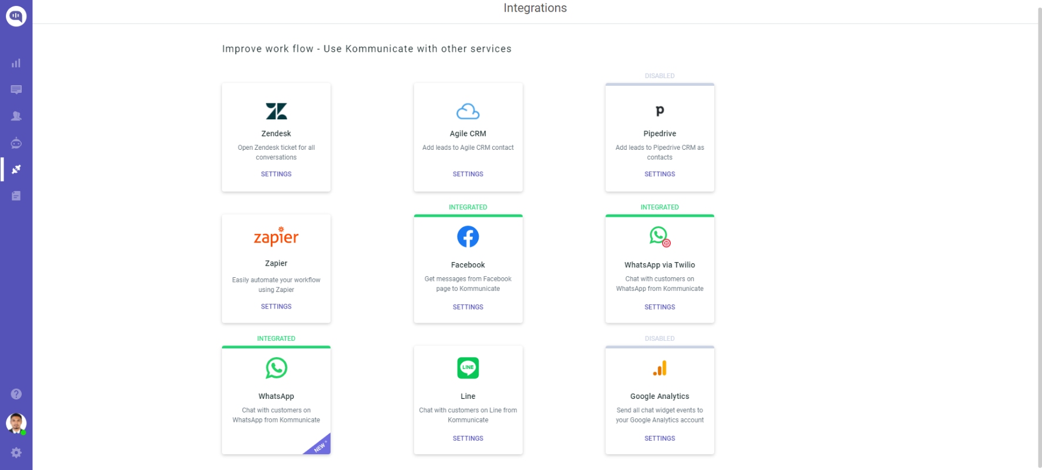Open Google Analytics SETTINGS link
The height and width of the screenshot is (470, 1042).
660,438
